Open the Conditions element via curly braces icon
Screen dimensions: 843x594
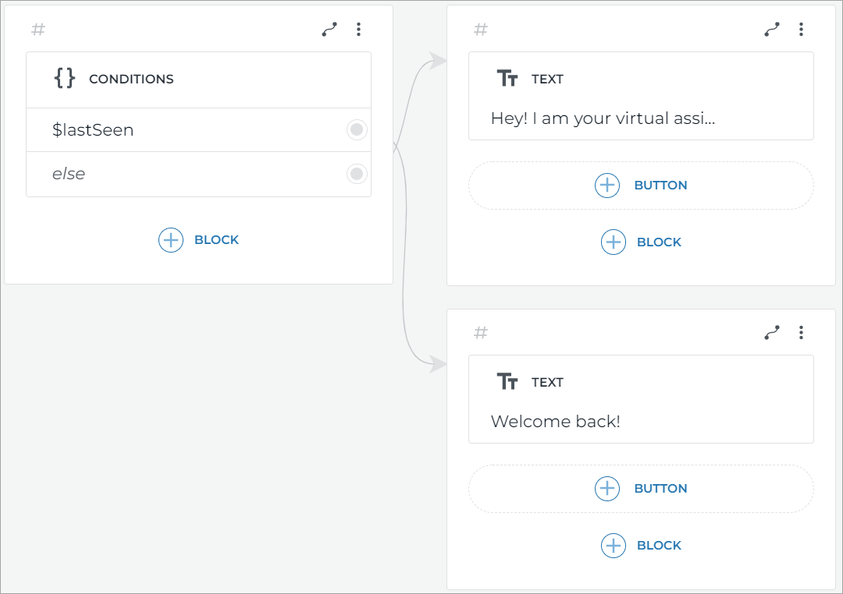click(64, 78)
